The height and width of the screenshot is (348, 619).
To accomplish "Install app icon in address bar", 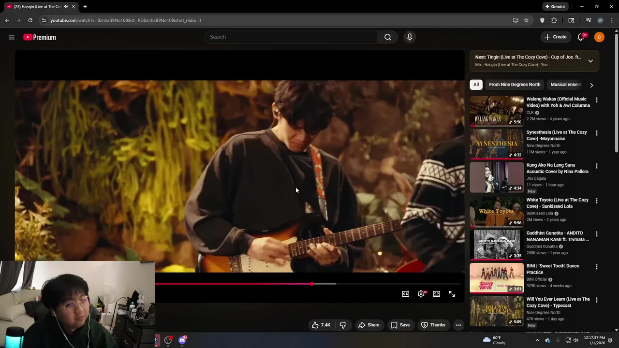I will [x=516, y=20].
